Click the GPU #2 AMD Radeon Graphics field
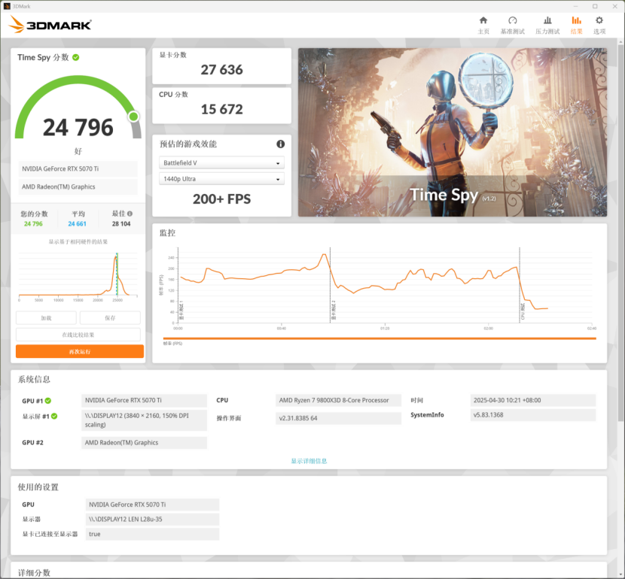 [x=144, y=442]
